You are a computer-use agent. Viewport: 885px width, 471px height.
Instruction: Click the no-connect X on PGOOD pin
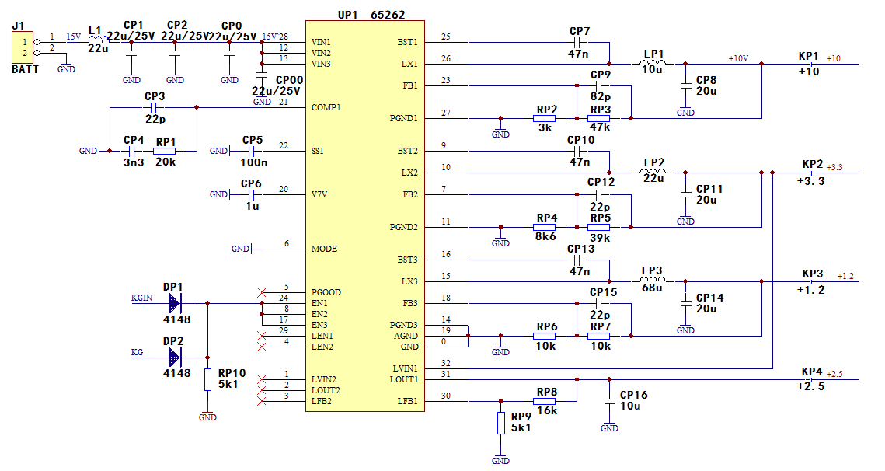(x=261, y=292)
